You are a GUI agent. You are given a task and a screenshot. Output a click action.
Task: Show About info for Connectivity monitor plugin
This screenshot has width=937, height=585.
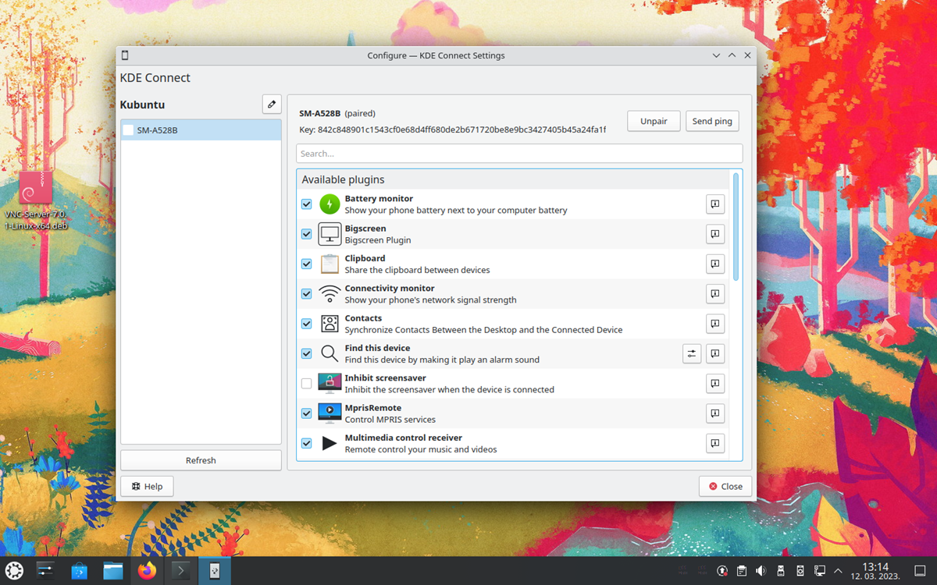point(715,294)
